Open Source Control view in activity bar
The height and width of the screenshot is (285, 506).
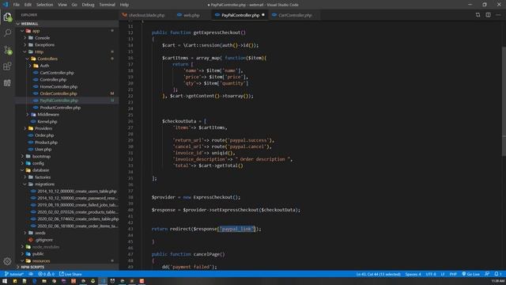7,50
